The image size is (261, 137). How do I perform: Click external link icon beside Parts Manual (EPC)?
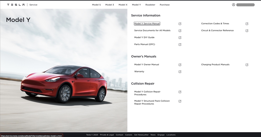click(x=180, y=44)
